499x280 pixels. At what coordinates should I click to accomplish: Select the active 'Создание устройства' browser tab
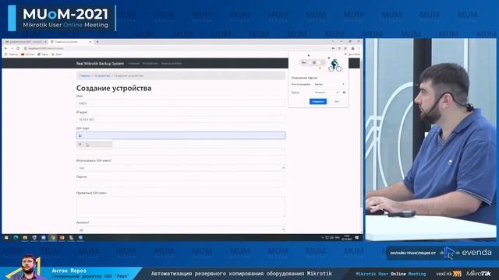(x=71, y=42)
